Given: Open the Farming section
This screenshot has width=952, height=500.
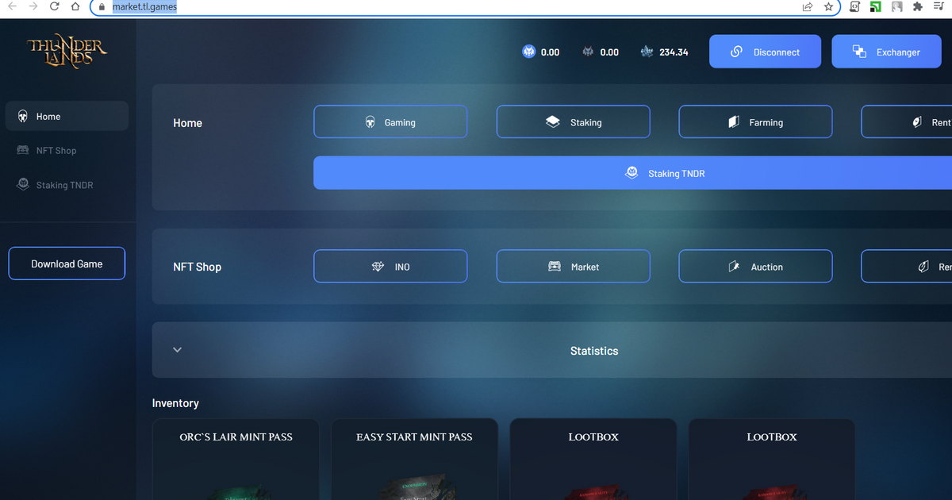Looking at the screenshot, I should tap(755, 122).
